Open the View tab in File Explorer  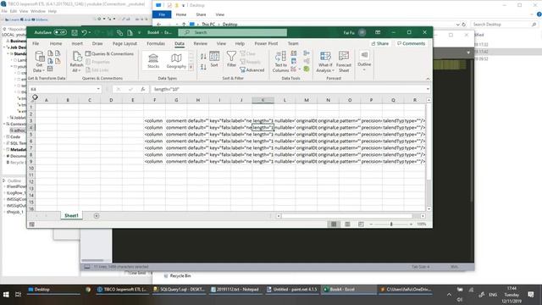click(220, 14)
